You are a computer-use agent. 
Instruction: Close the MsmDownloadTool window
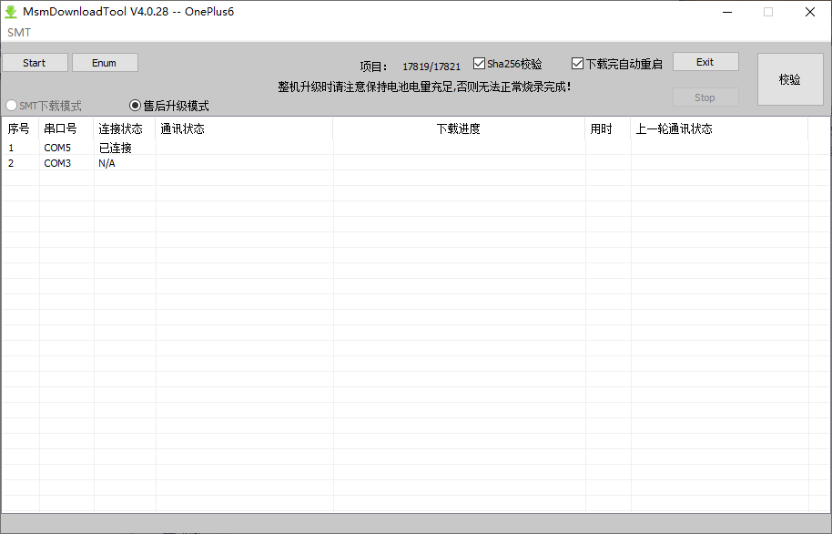coord(810,12)
